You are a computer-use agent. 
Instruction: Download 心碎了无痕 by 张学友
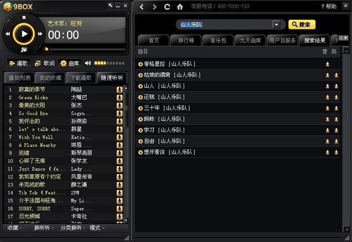(119, 161)
